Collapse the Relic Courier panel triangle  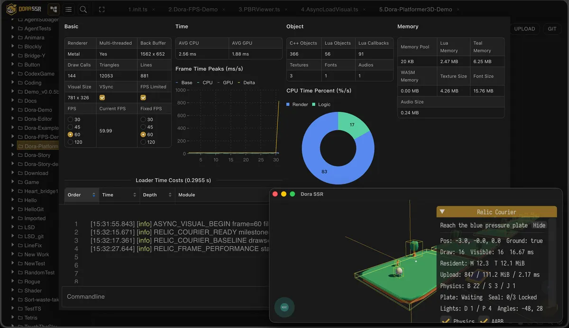click(442, 212)
